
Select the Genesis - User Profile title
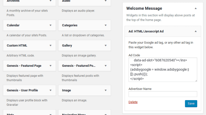(22, 90)
